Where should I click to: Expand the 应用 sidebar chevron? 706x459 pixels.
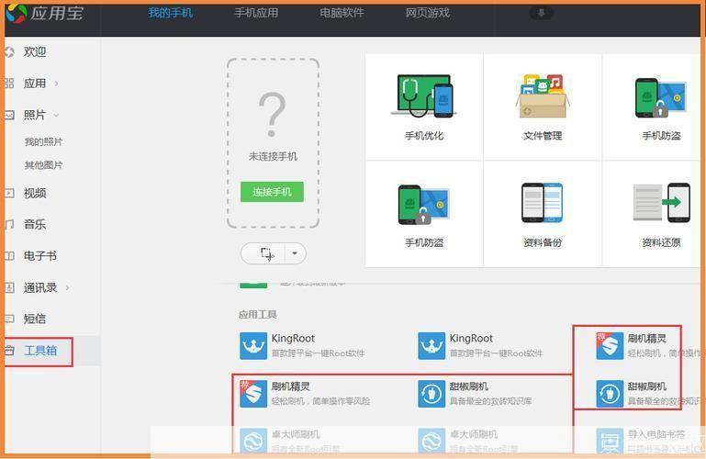tap(57, 84)
